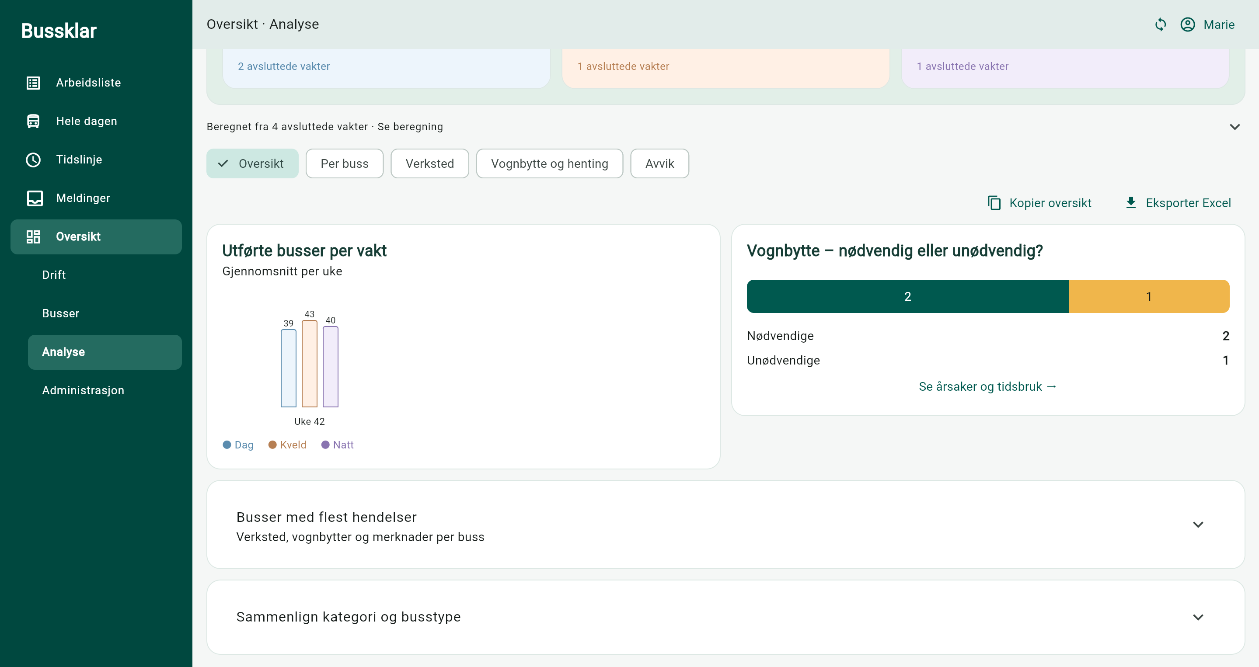Click the Hele dagen bus icon
The width and height of the screenshot is (1259, 667).
pyautogui.click(x=33, y=121)
